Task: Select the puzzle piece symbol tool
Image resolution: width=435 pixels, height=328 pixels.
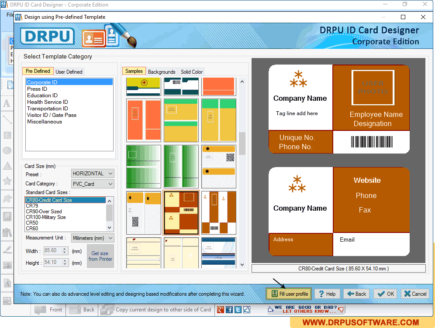Action: (7, 198)
